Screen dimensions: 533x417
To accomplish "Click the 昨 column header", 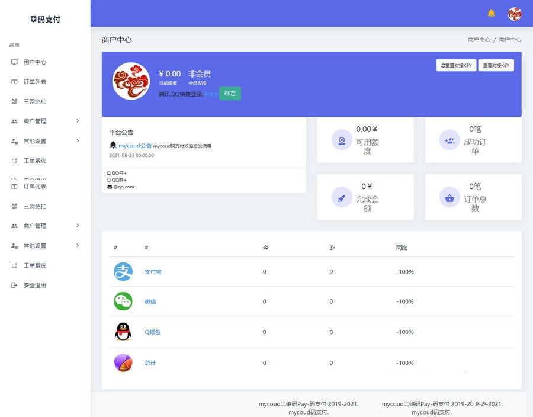I will point(332,248).
